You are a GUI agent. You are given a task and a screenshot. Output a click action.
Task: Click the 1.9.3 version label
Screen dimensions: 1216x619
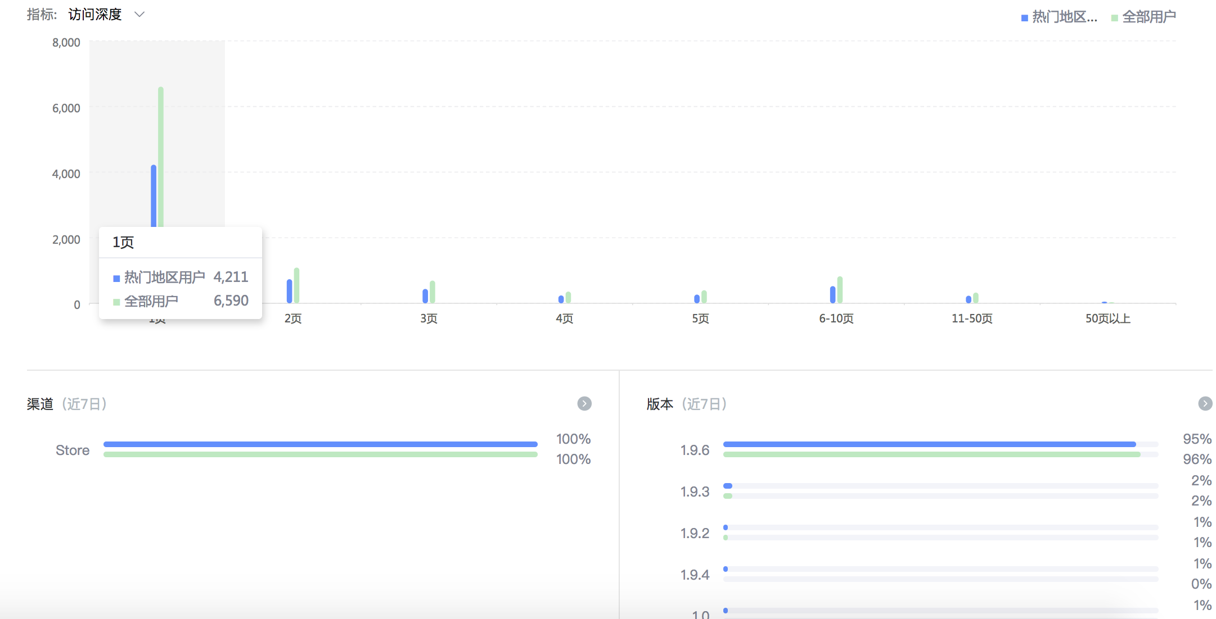tap(695, 492)
